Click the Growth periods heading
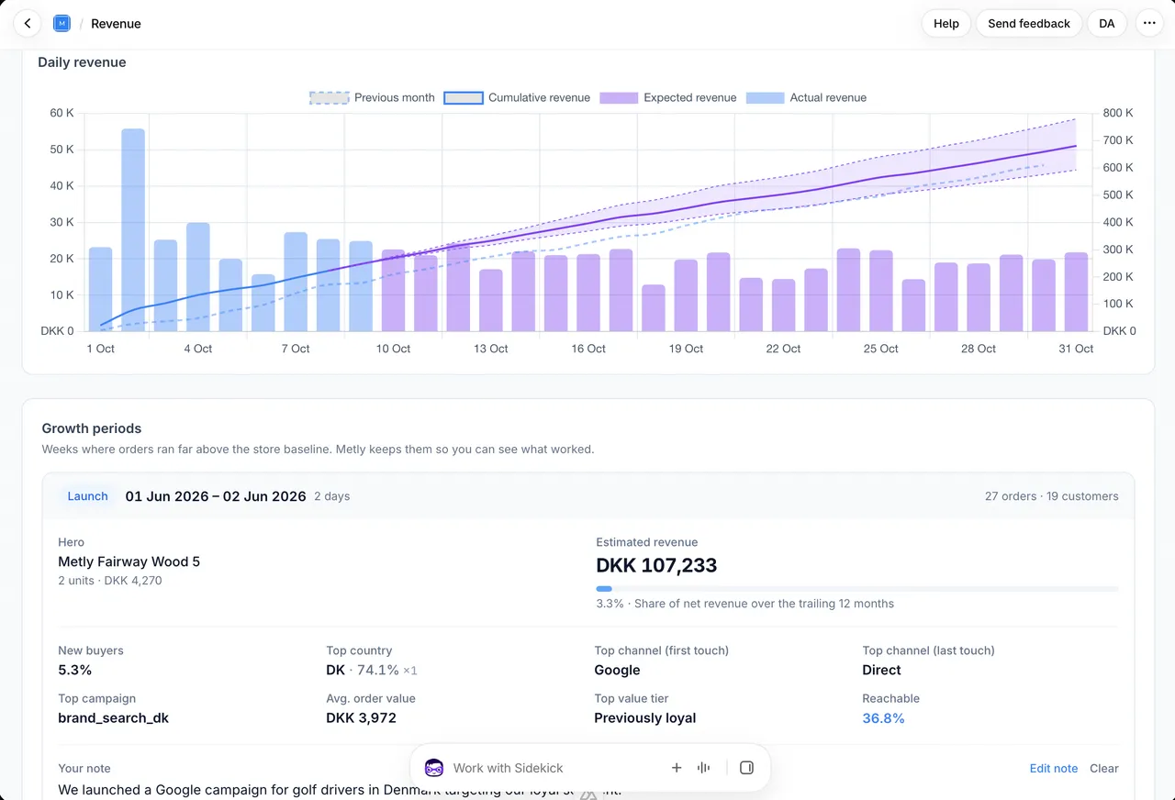The height and width of the screenshot is (800, 1175). [92, 428]
